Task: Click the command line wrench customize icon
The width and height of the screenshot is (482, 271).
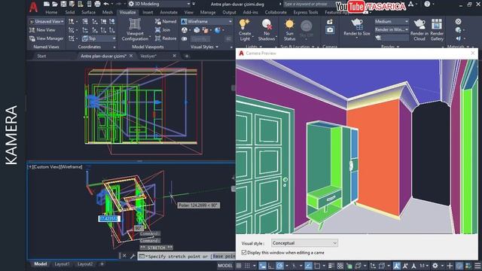Action: [x=133, y=256]
